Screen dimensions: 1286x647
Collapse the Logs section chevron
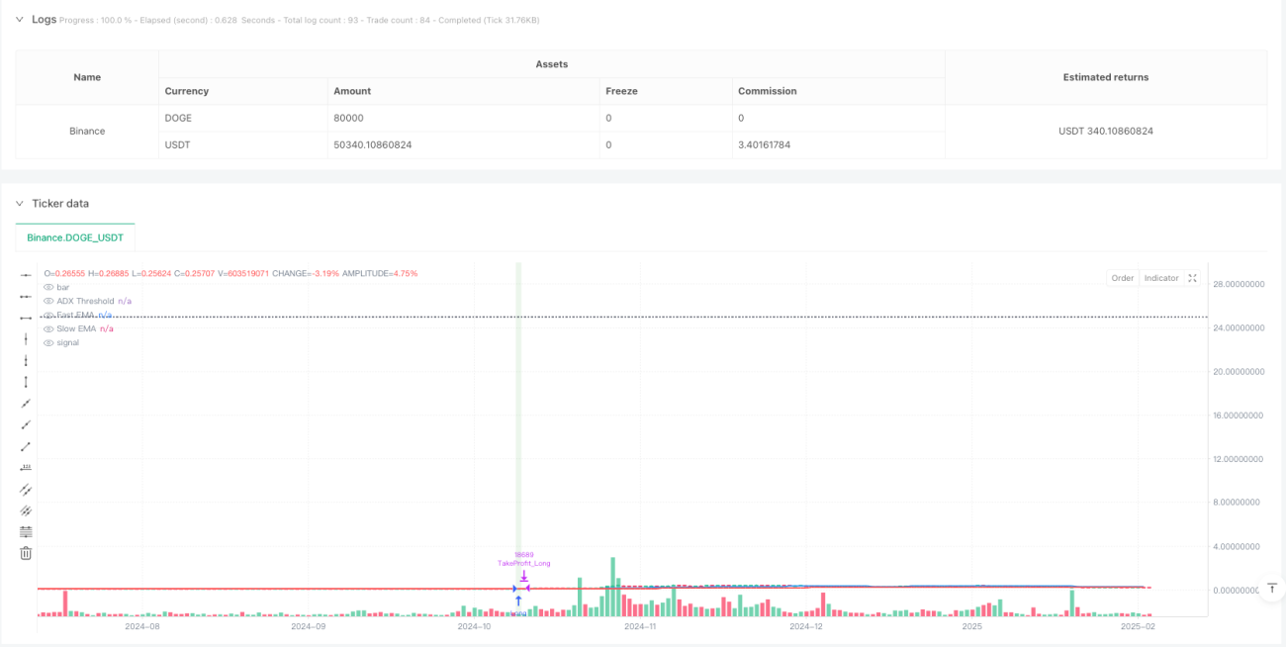point(19,19)
